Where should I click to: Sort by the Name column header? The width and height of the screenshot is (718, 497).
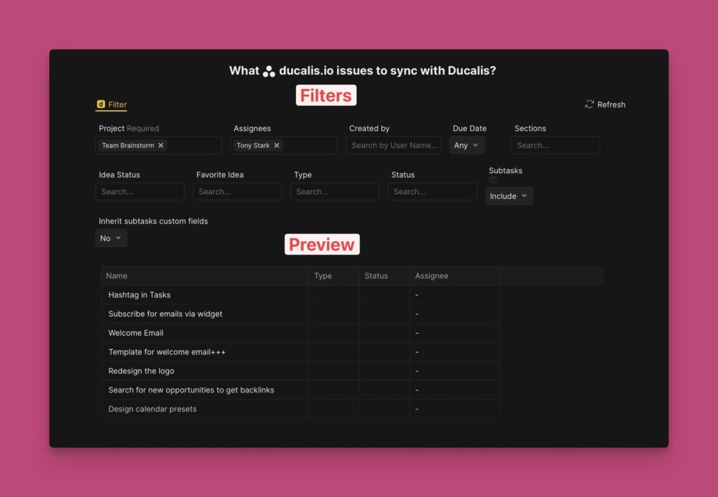(117, 276)
